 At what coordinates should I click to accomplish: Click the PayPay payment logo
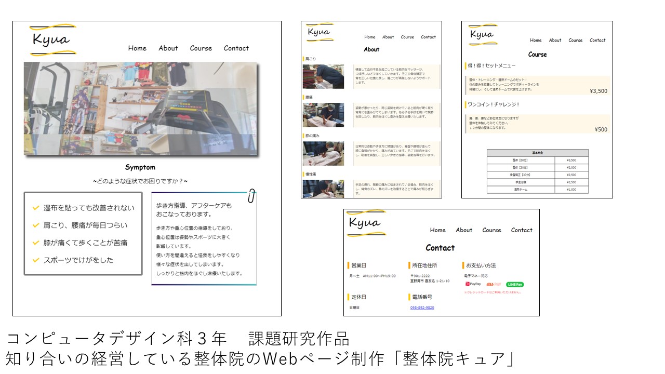click(x=473, y=284)
